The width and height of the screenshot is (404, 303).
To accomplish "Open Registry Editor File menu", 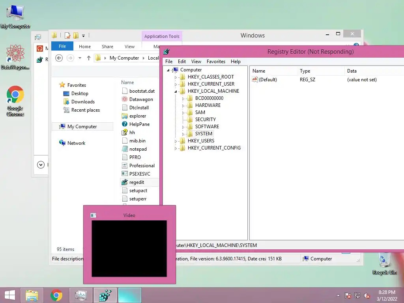I will pos(169,61).
